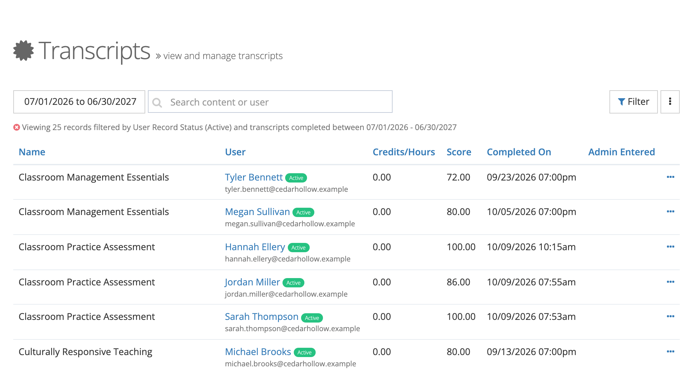Select Culturally Responsive Teaching transcript name

(x=85, y=352)
